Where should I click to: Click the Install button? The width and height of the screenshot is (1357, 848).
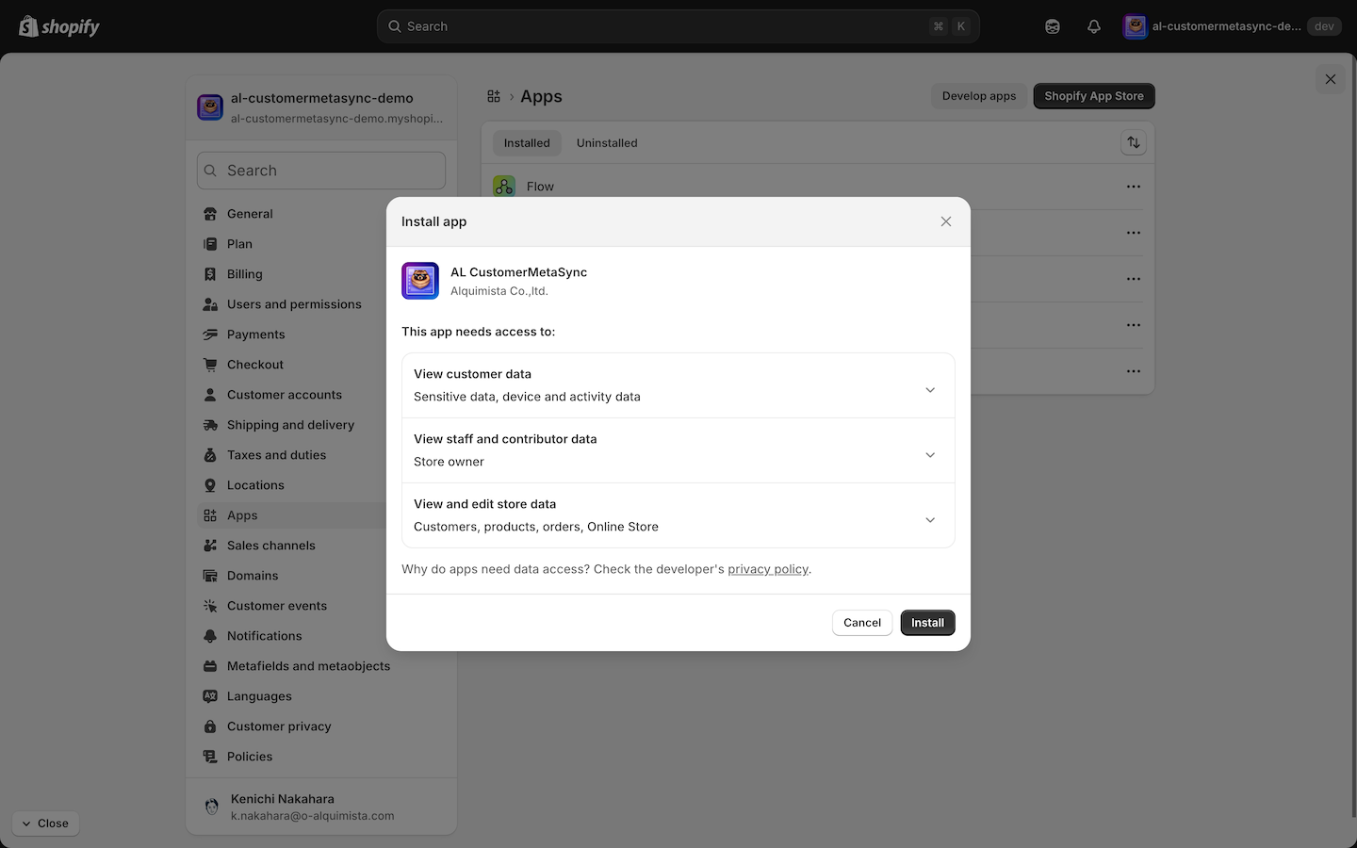pos(927,623)
